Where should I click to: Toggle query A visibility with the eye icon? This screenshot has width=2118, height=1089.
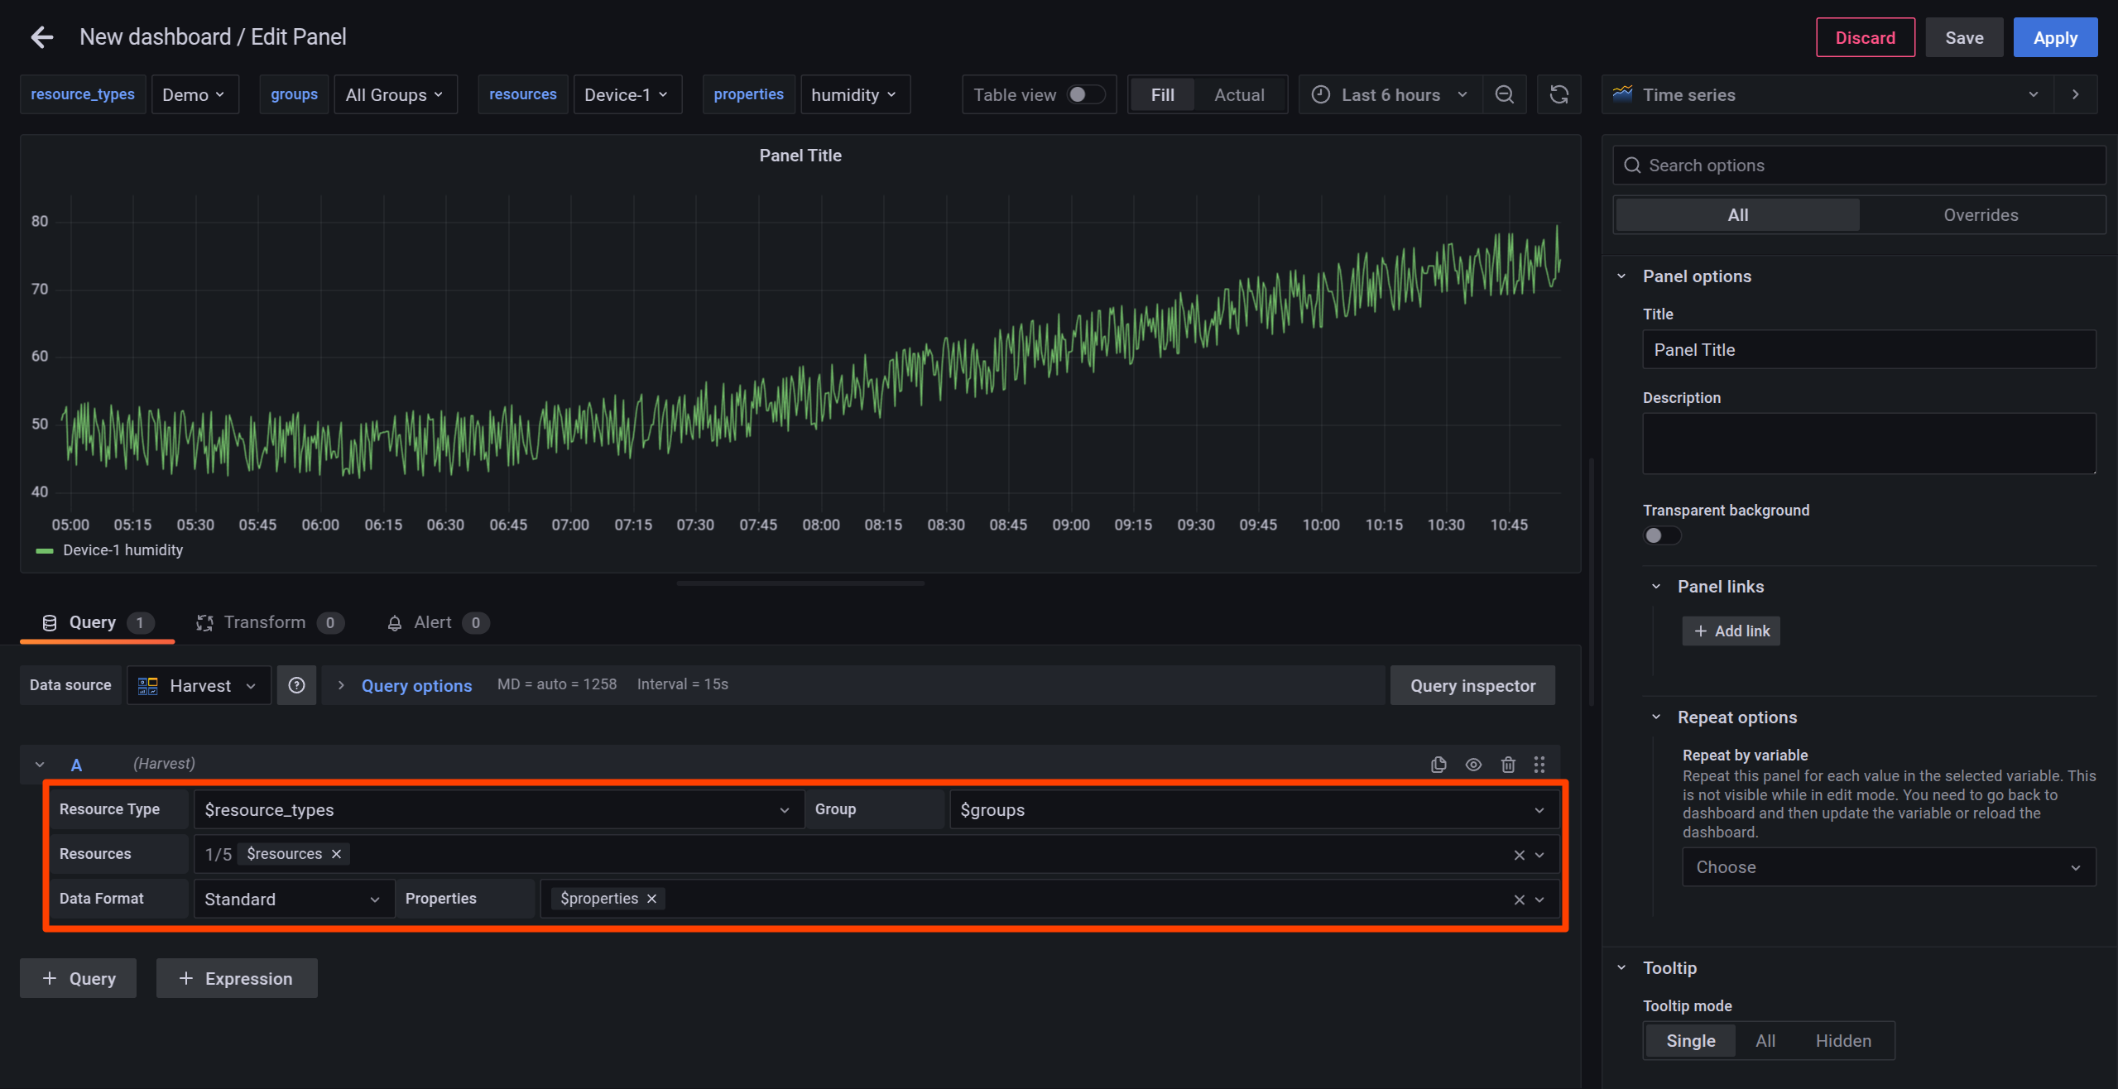pyautogui.click(x=1473, y=765)
